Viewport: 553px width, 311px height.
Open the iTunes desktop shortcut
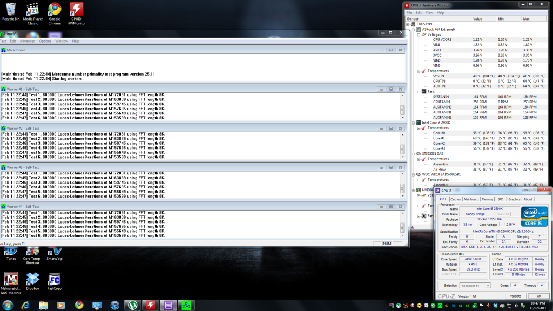coord(11,254)
